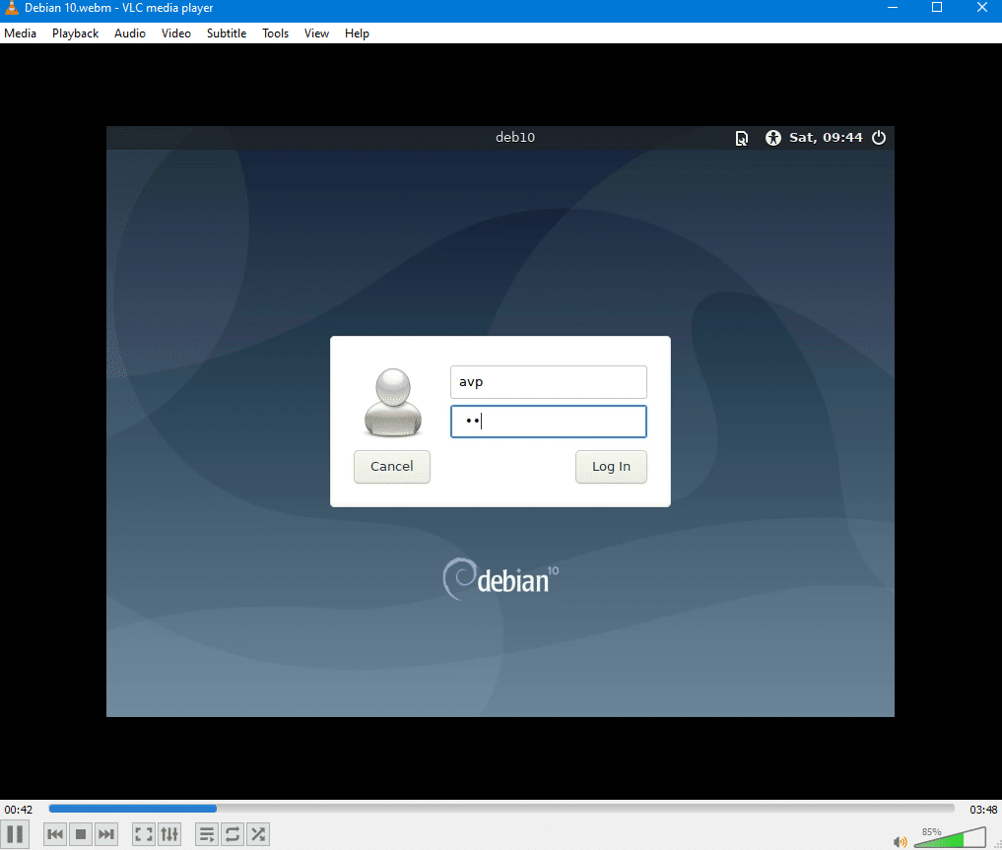Click the elapsed time 00:42
1002x850 pixels.
(x=18, y=810)
